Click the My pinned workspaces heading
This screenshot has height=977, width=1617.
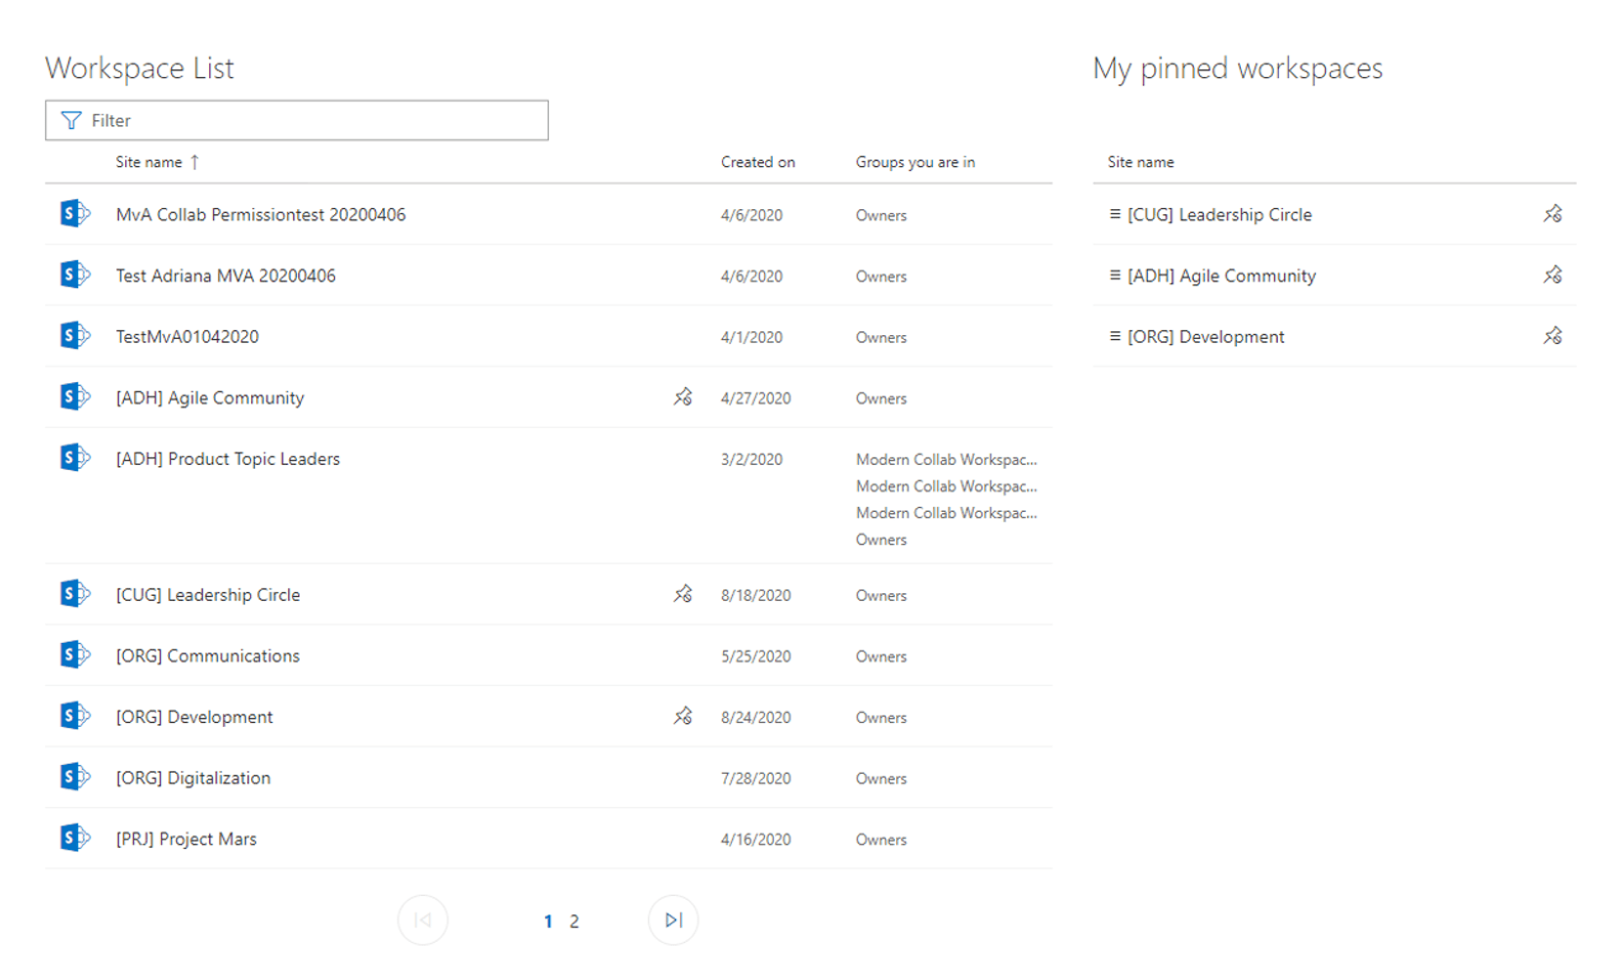coord(1238,68)
